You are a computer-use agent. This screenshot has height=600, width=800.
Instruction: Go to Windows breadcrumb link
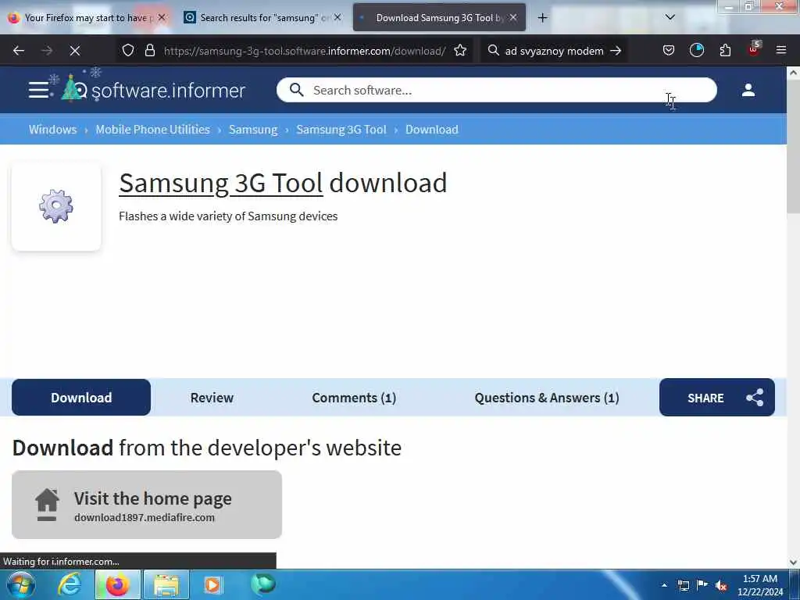click(x=52, y=130)
